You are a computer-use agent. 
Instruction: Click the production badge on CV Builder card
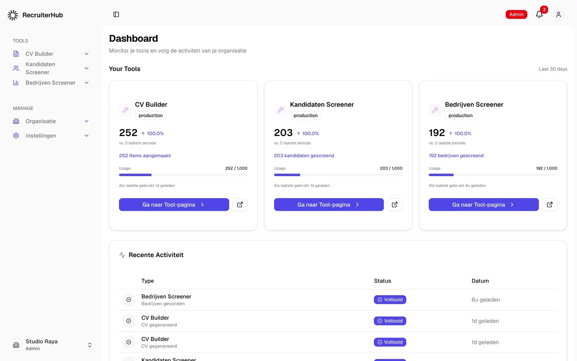(151, 116)
